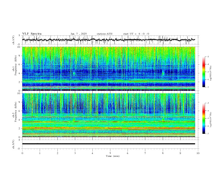This screenshot has height=172, width=223.
Task: Click the '-4' tick on ch.2 colorbar
Action: (208, 111)
